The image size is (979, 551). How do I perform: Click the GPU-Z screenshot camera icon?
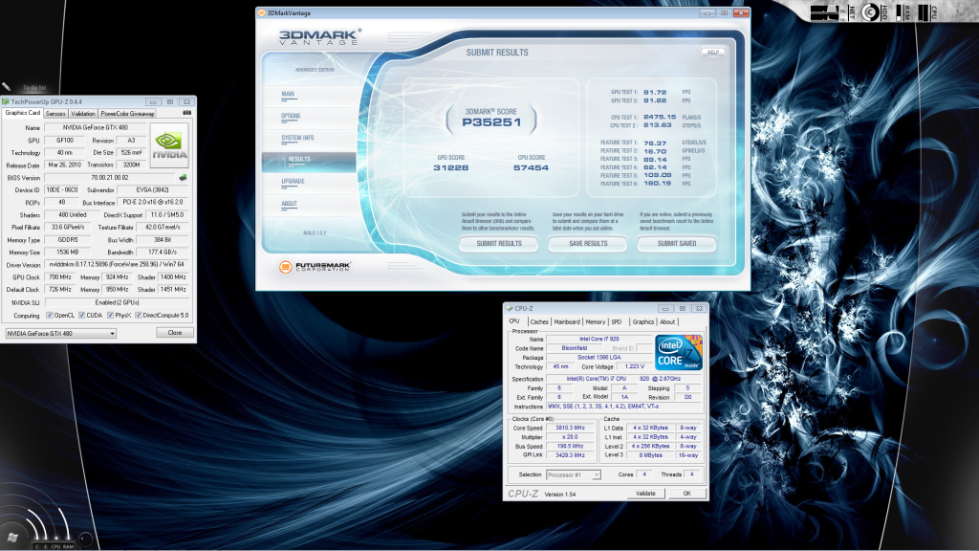point(186,113)
